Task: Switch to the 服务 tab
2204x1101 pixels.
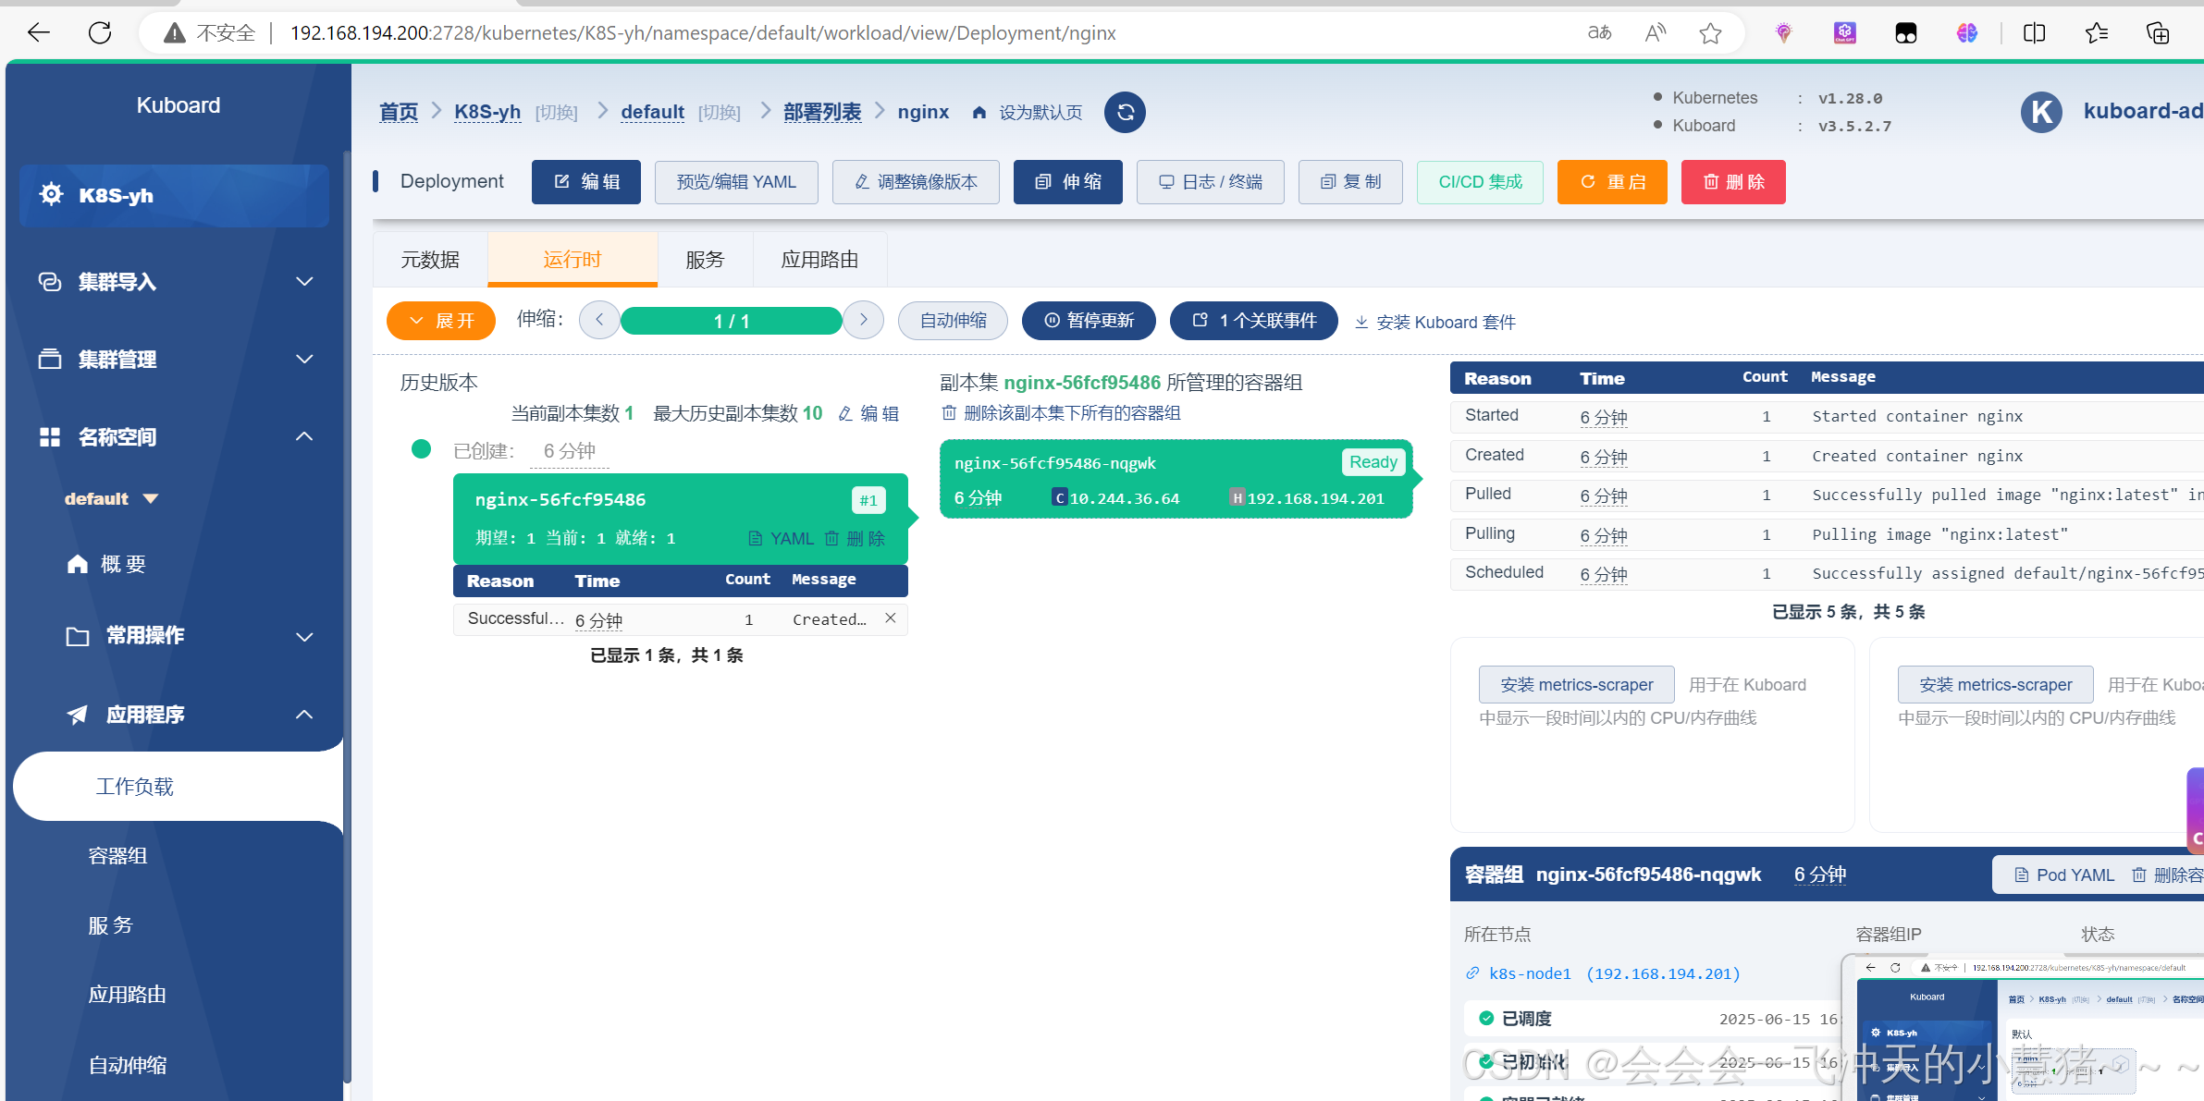Action: coord(705,260)
